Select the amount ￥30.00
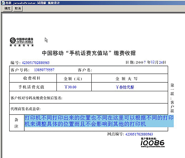The width and height of the screenshot is (185, 158). point(71,87)
